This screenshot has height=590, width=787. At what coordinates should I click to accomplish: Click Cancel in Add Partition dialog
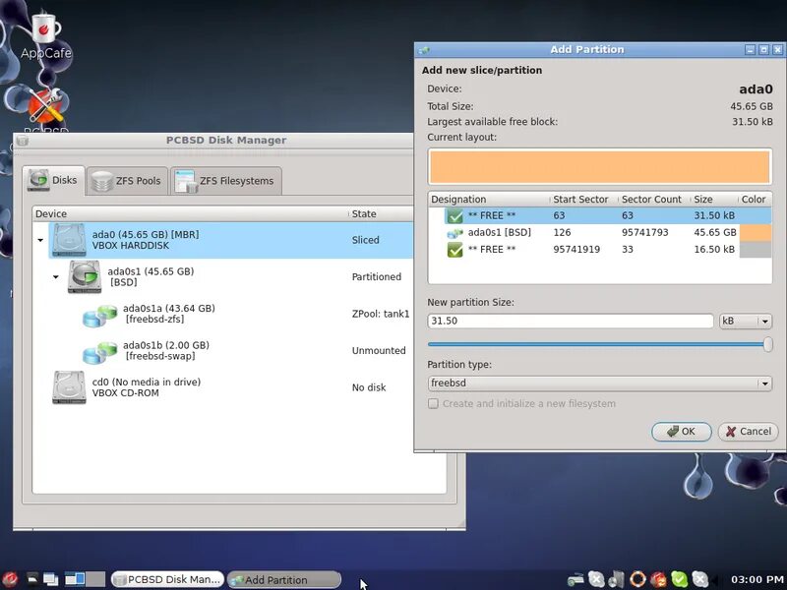point(748,432)
